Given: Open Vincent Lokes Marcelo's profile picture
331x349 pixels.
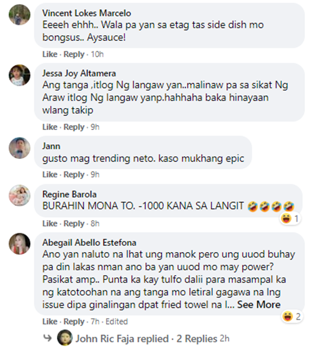Looking at the screenshot, I should point(19,15).
